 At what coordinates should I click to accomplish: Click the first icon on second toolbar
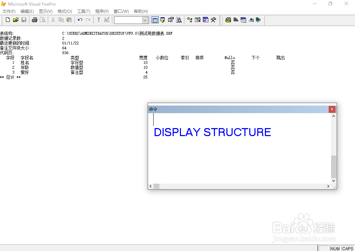click(228, 20)
